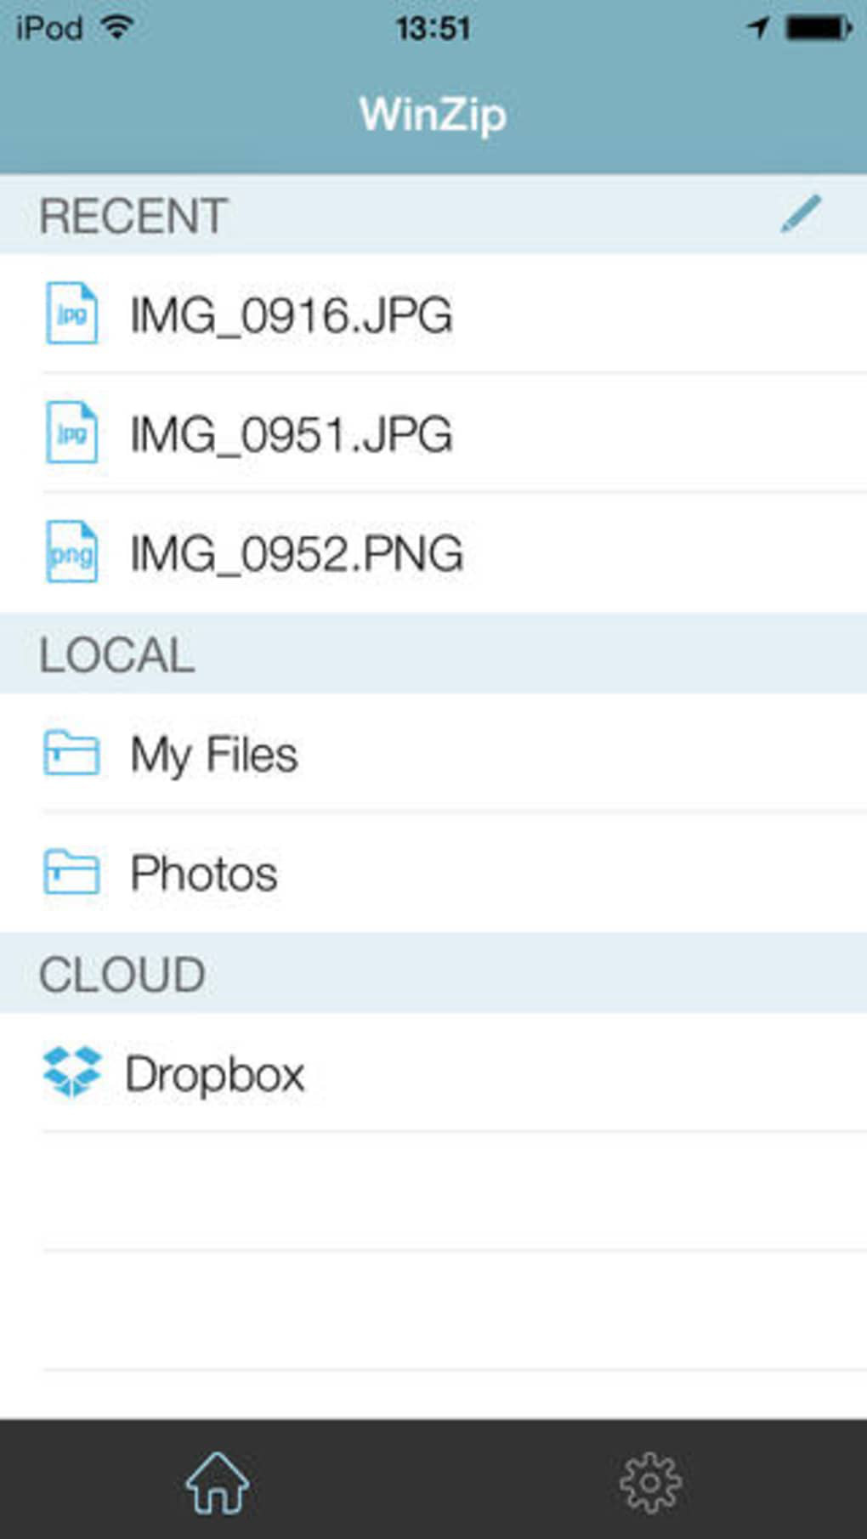Screen dimensions: 867x1539
Task: Tap the folder icon for My Files
Action: click(71, 753)
